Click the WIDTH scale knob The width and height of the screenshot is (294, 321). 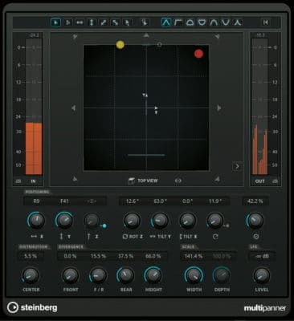(x=194, y=275)
